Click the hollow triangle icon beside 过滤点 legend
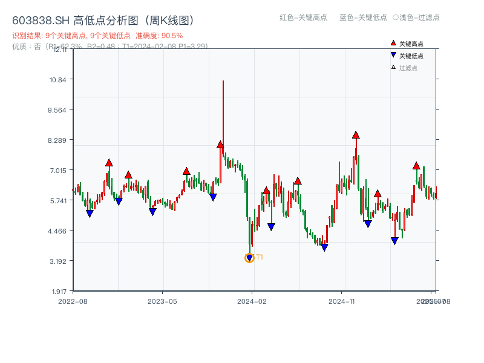Viewport: 484px width, 363px height. (x=393, y=67)
